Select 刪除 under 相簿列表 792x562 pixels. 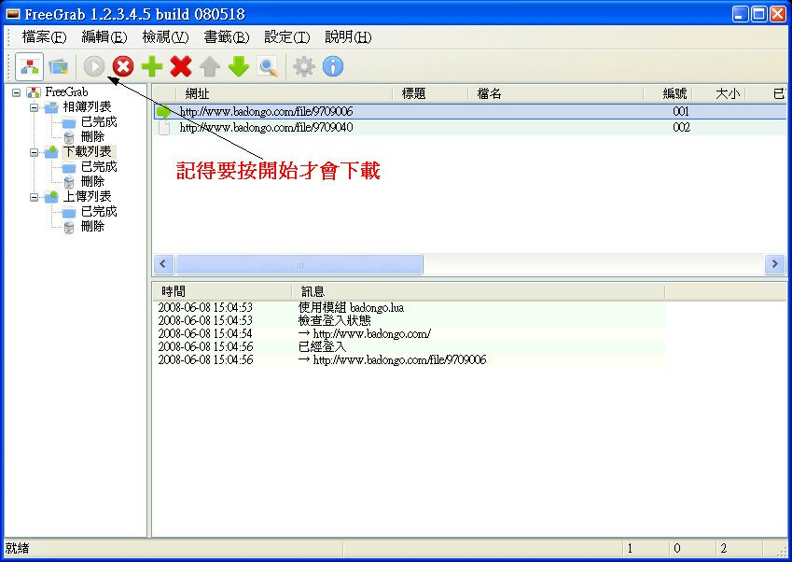(93, 136)
